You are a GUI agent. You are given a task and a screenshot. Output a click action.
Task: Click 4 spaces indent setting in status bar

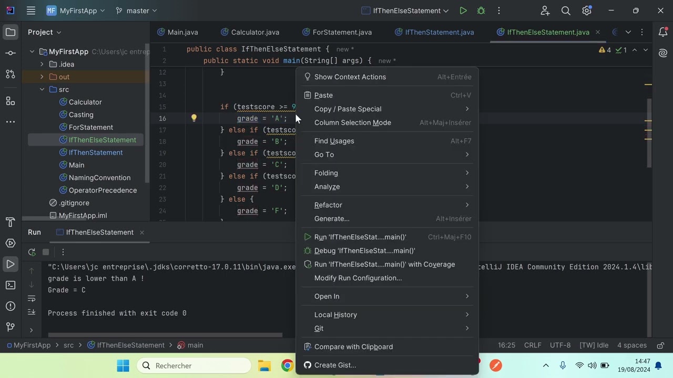pyautogui.click(x=632, y=345)
